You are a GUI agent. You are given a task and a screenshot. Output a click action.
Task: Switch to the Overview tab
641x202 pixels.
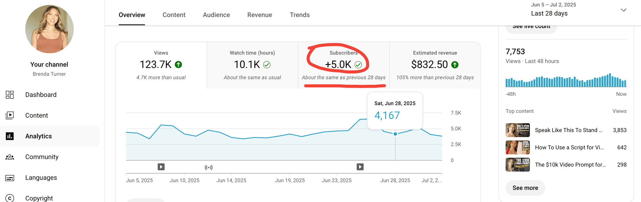pyautogui.click(x=132, y=15)
